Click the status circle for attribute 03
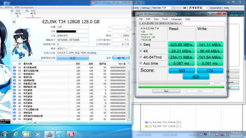The height and width of the screenshot is (138, 246). click(x=15, y=67)
